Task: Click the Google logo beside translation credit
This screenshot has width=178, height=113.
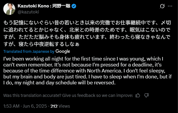Action: coord(63,51)
